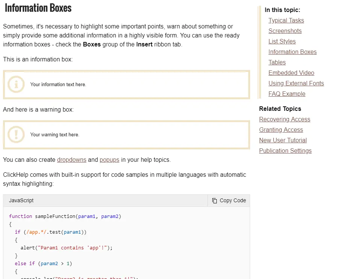This screenshot has width=337, height=279.
Task: Click the JavaScript code block header label
Action: click(x=21, y=201)
